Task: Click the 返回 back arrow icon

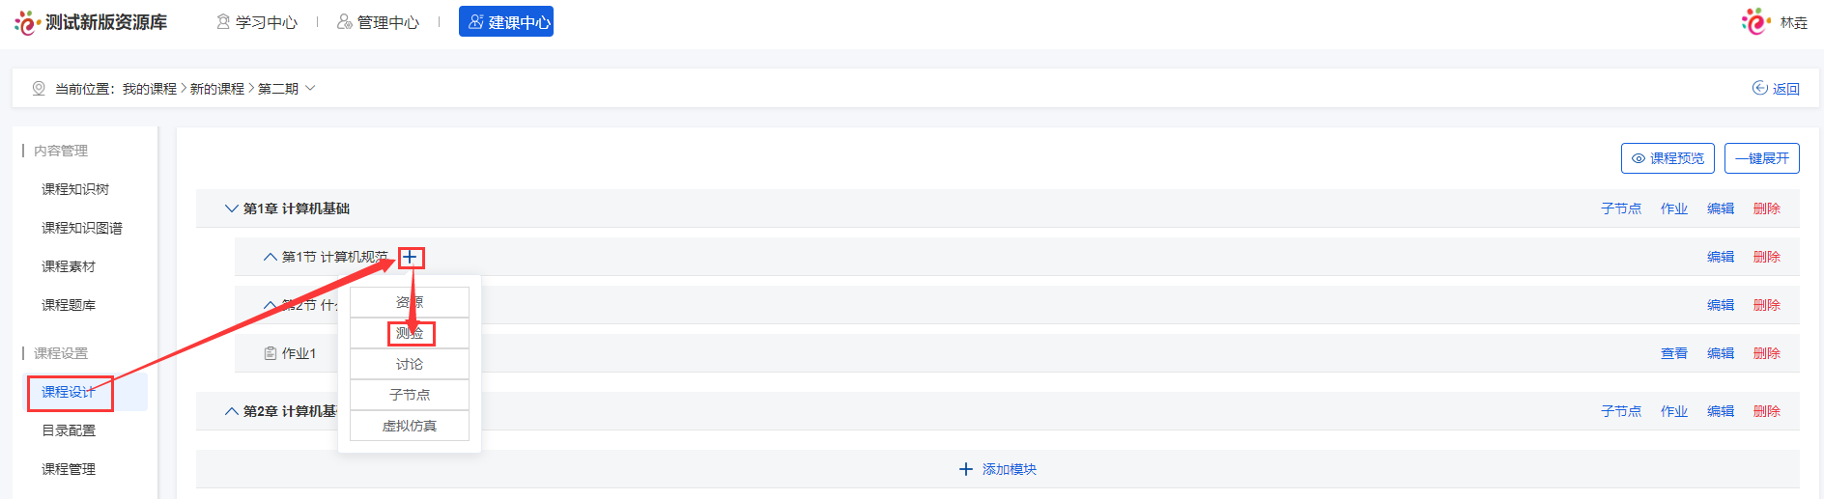Action: [x=1760, y=88]
